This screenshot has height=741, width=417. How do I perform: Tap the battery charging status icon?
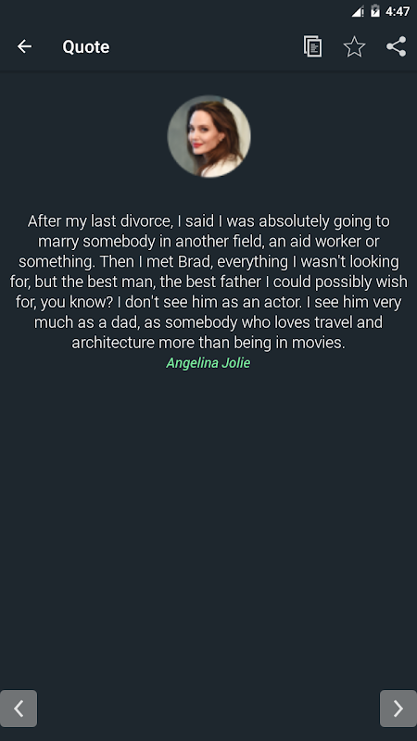(x=375, y=11)
